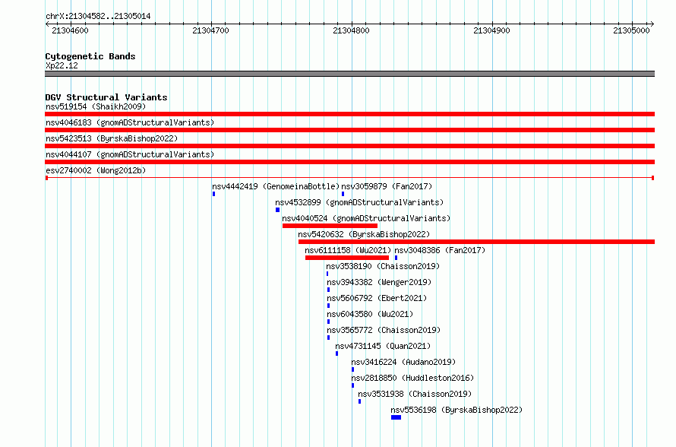This screenshot has width=676, height=447.
Task: Click the blue marker under nsv3416224
Action: pyautogui.click(x=352, y=369)
